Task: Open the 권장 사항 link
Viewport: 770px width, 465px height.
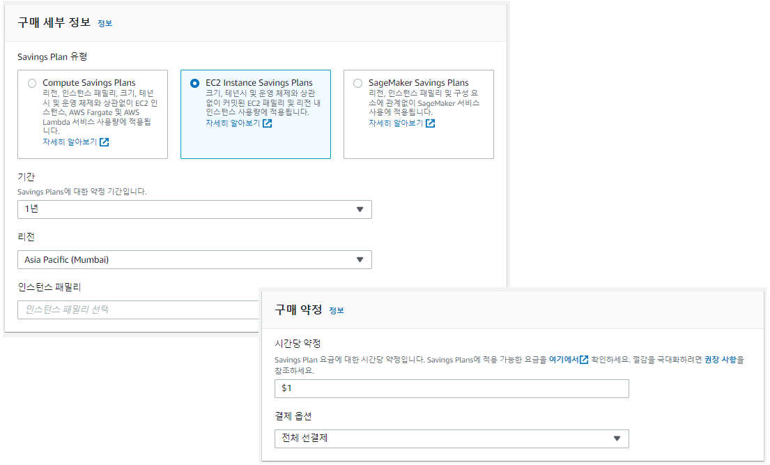Action: [x=721, y=360]
